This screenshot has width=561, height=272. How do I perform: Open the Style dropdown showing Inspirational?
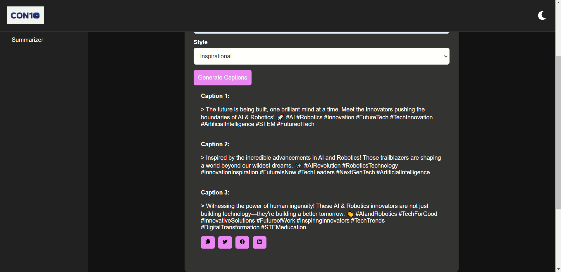tap(321, 56)
